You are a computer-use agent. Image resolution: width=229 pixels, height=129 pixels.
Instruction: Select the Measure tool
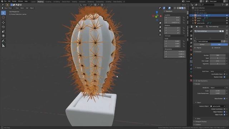click(3, 46)
